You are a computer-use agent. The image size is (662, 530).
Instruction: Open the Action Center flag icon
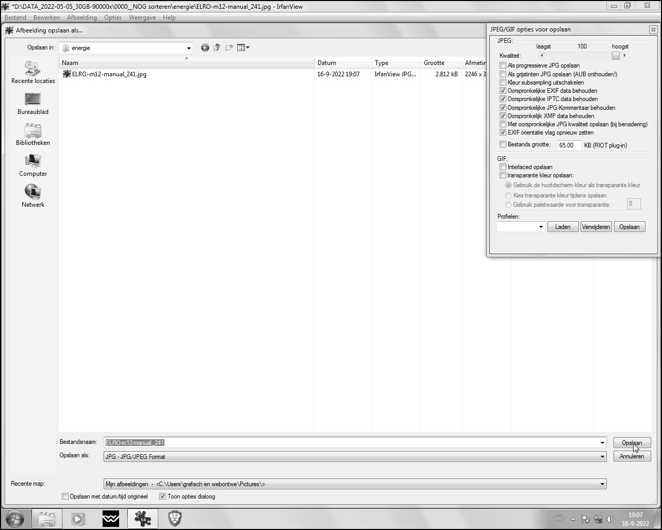[585, 519]
